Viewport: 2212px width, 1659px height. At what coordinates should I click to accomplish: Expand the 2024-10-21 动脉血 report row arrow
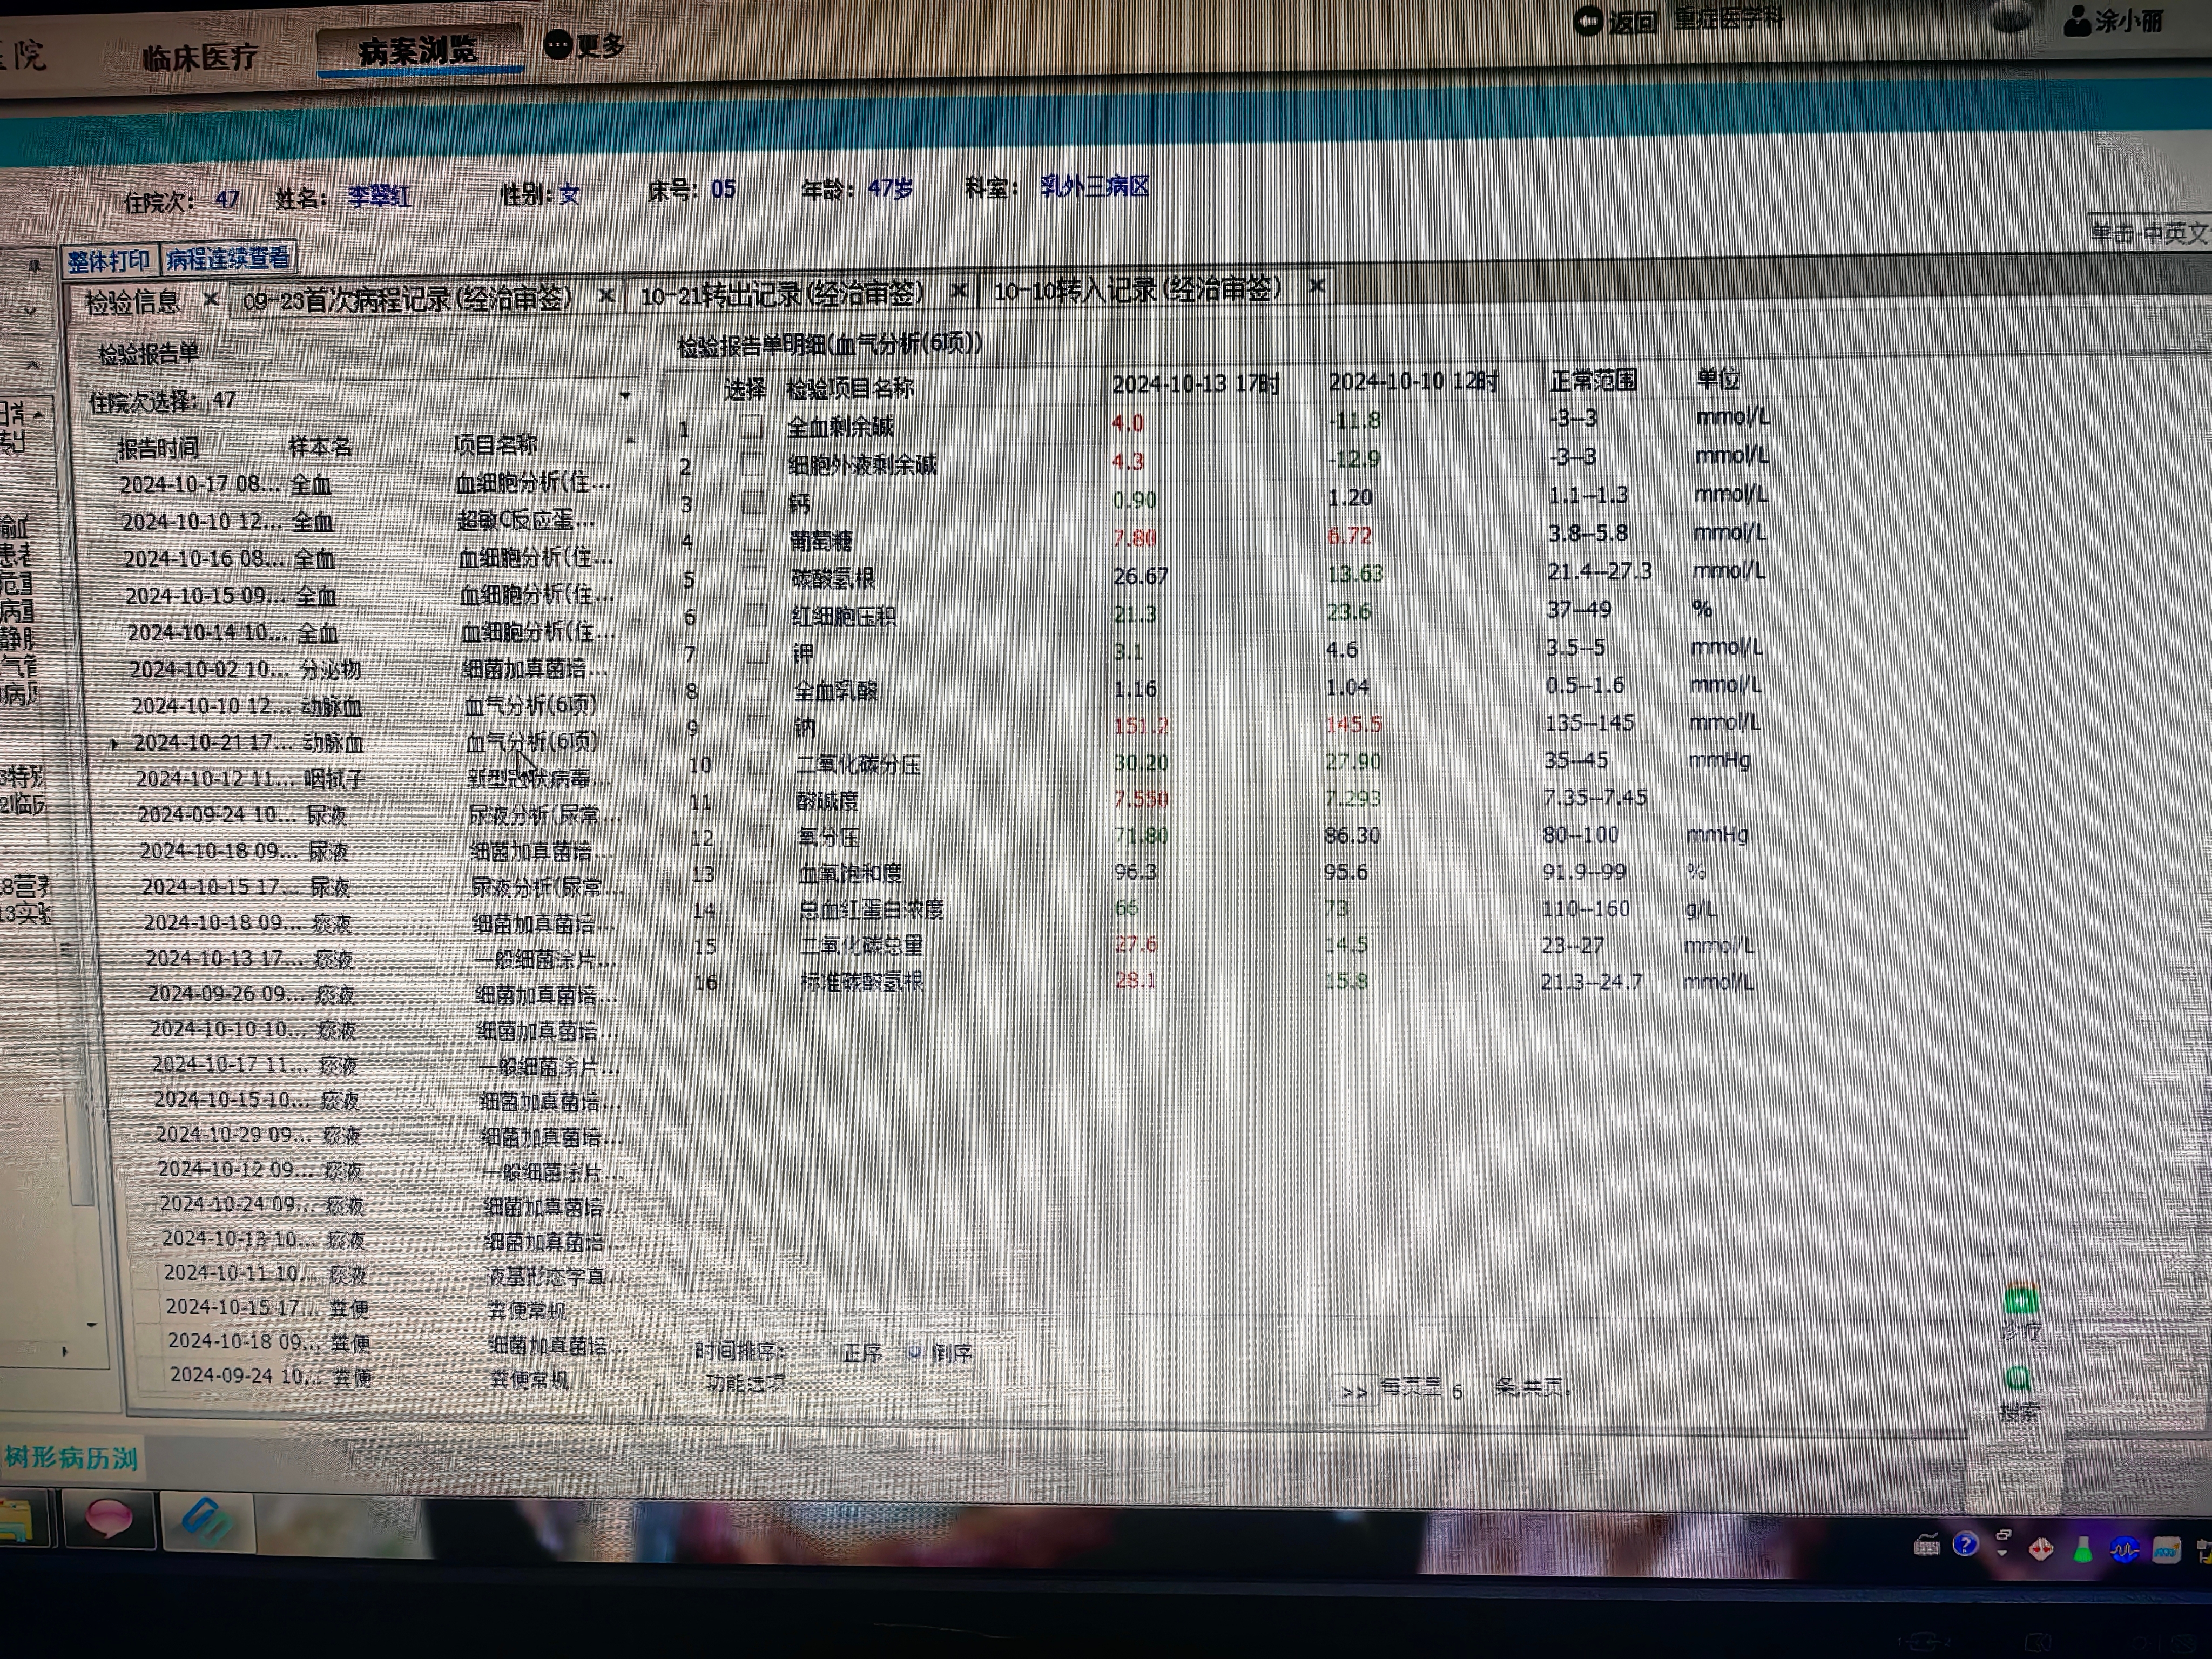click(x=114, y=744)
